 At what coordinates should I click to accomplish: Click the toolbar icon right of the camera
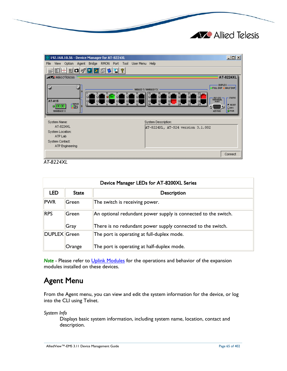(x=83, y=71)
